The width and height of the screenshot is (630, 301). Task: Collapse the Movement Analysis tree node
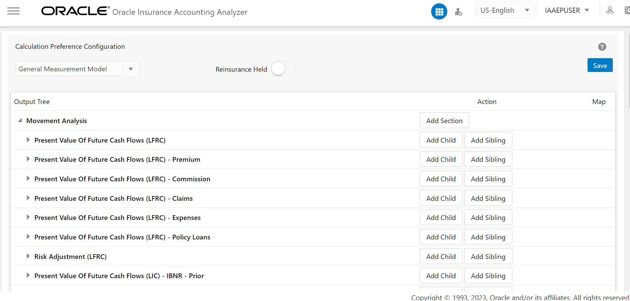[20, 120]
